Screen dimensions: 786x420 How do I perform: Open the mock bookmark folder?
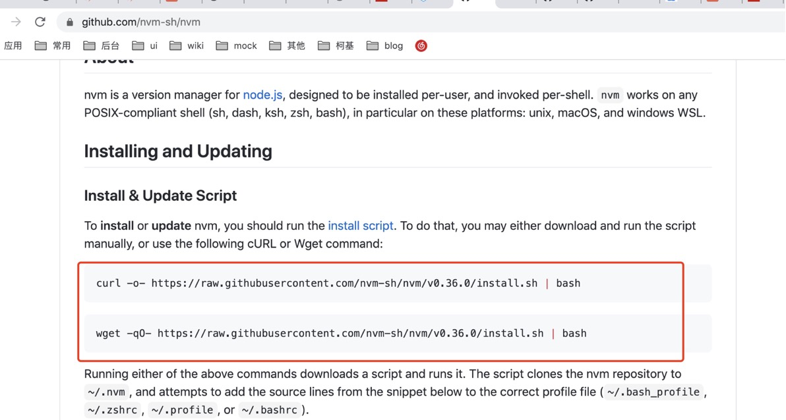pyautogui.click(x=237, y=45)
